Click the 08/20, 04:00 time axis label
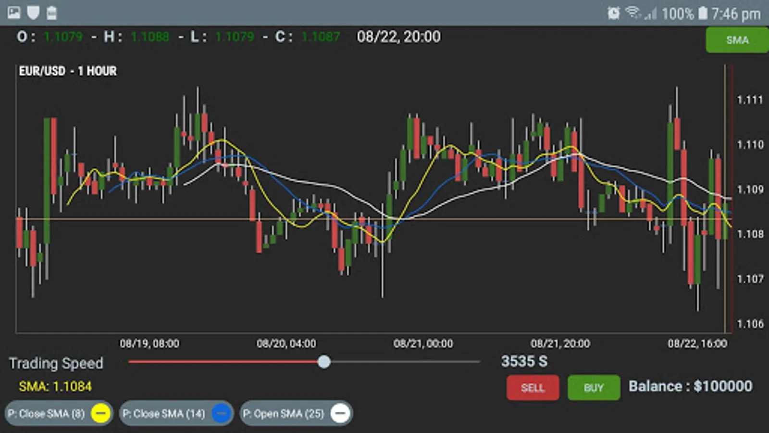769x433 pixels. pyautogui.click(x=286, y=344)
